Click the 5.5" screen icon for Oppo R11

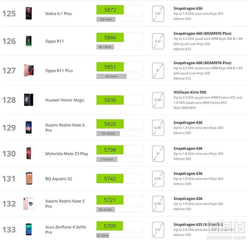click(x=158, y=41)
